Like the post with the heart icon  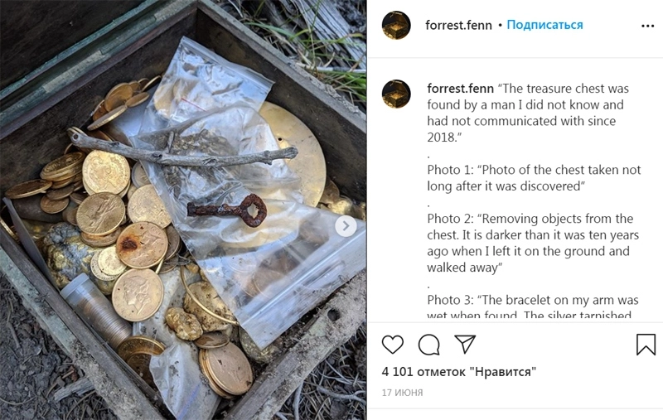pos(393,345)
